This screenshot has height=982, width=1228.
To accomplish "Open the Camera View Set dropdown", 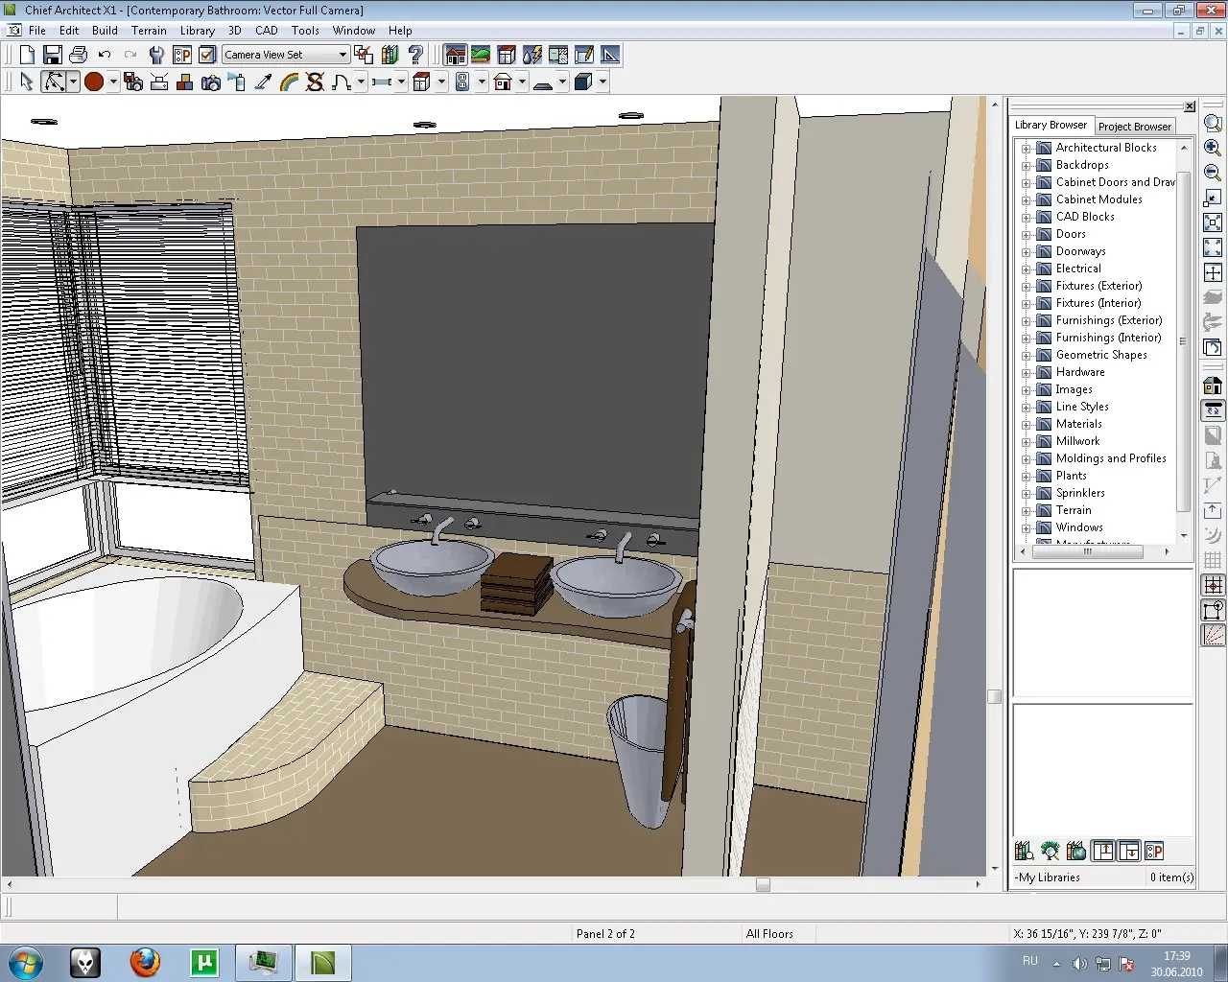I will [x=342, y=55].
